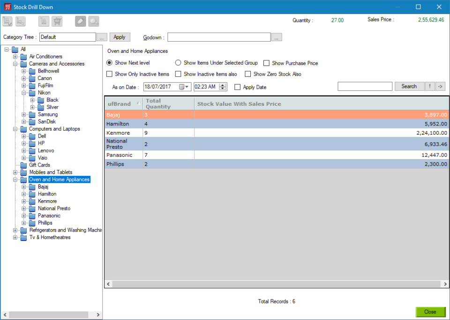The width and height of the screenshot is (450, 320).
Task: Click the trolley with boxes toolbar icon
Action: [x=20, y=21]
